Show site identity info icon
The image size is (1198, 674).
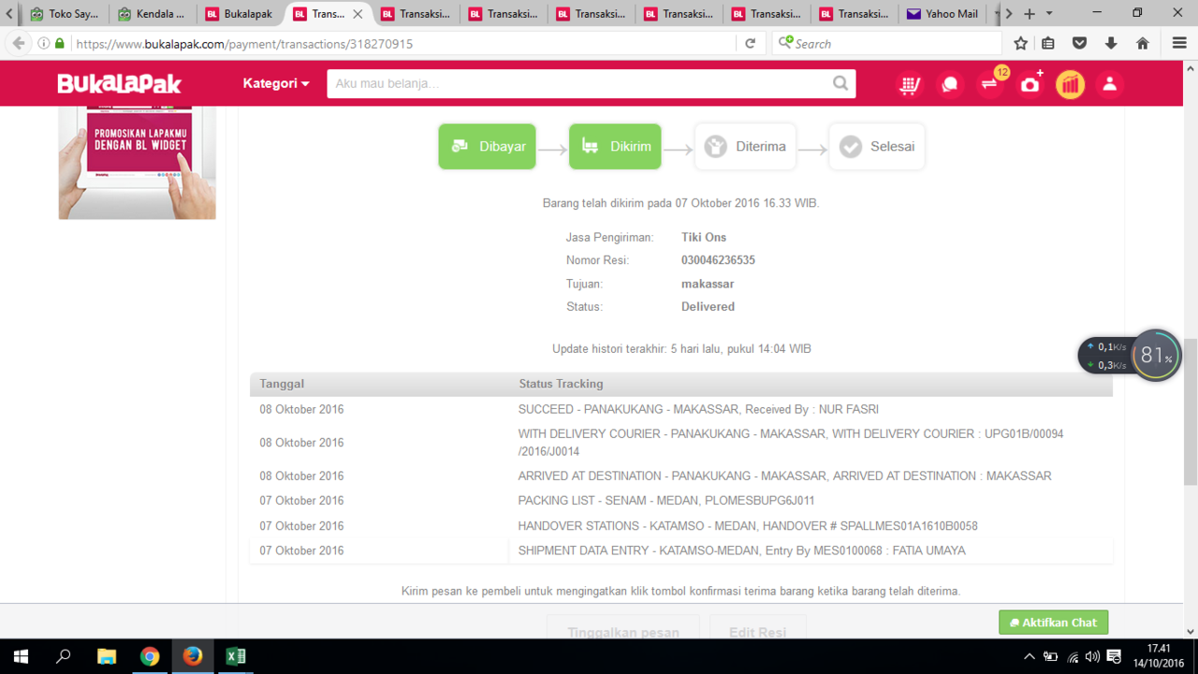pyautogui.click(x=44, y=43)
